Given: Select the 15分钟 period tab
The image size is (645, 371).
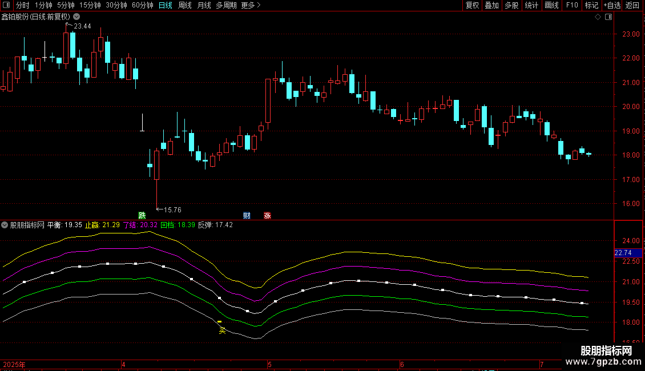Looking at the screenshot, I should [90, 5].
